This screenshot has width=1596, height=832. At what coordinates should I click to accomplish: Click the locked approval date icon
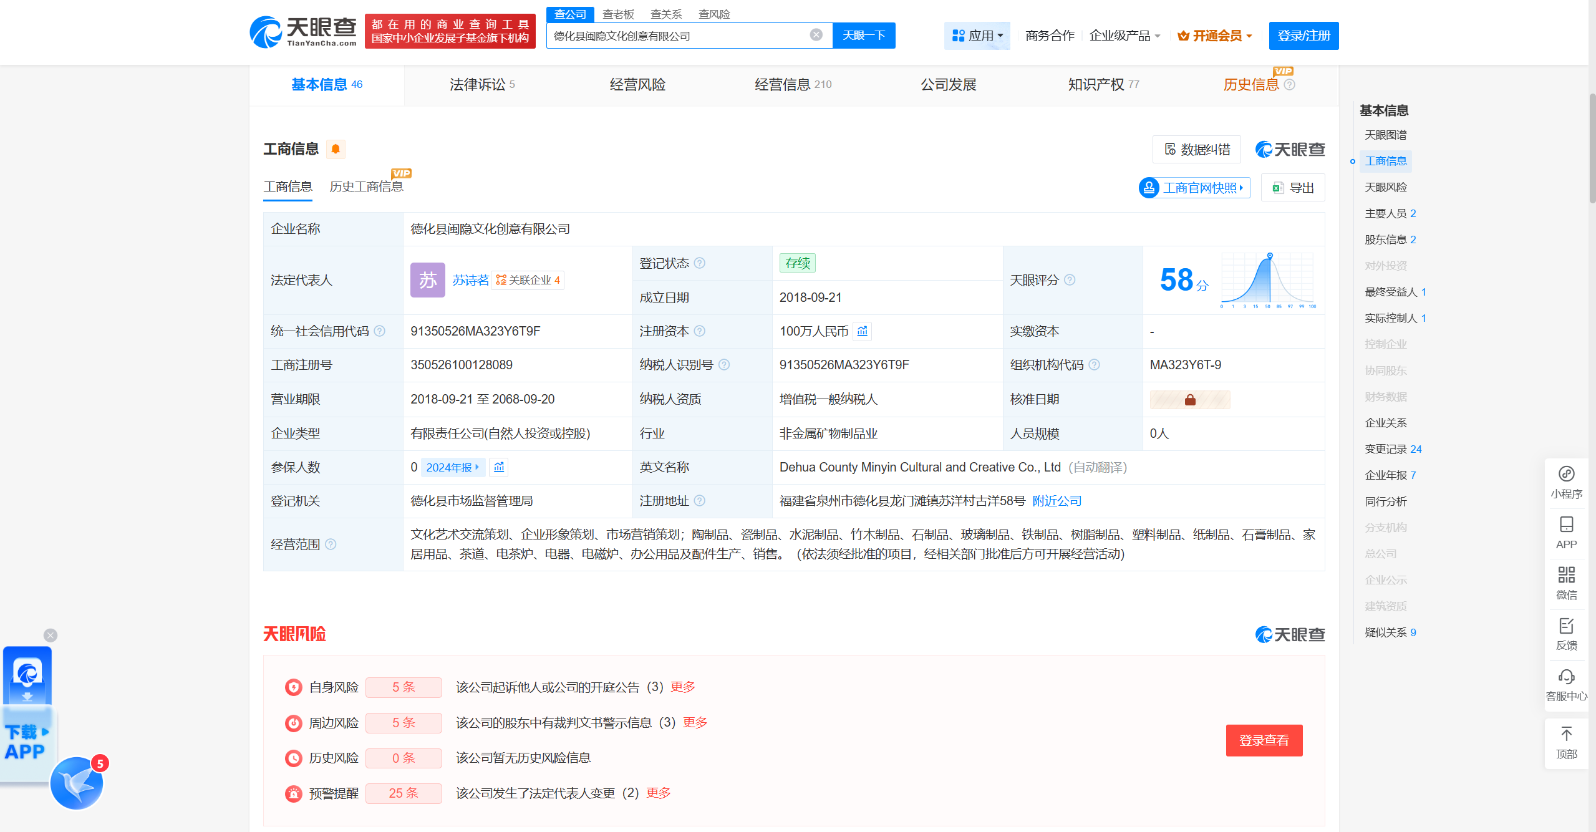tap(1189, 400)
